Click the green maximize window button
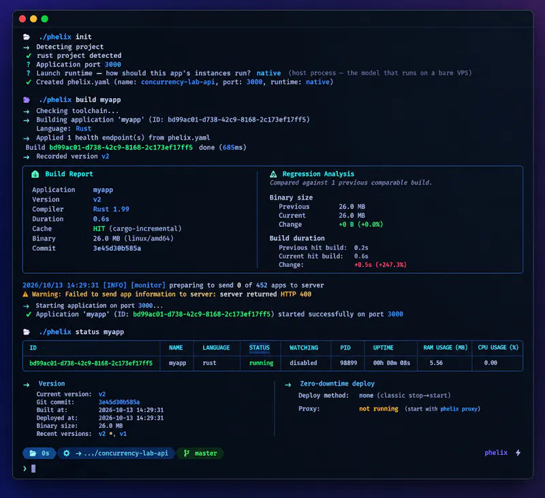The width and height of the screenshot is (545, 498). (x=44, y=19)
